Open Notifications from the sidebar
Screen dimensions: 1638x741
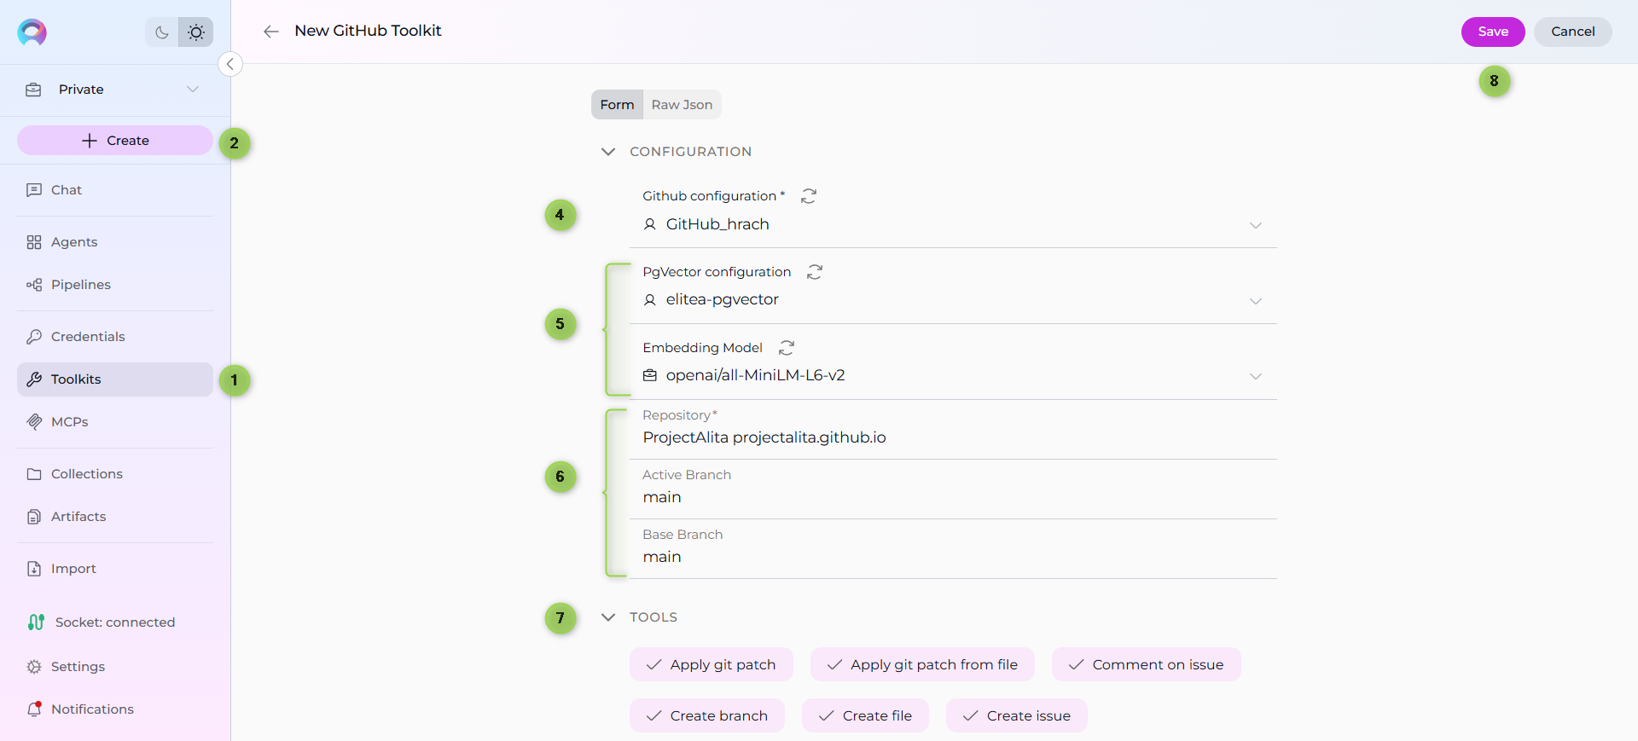pyautogui.click(x=92, y=709)
